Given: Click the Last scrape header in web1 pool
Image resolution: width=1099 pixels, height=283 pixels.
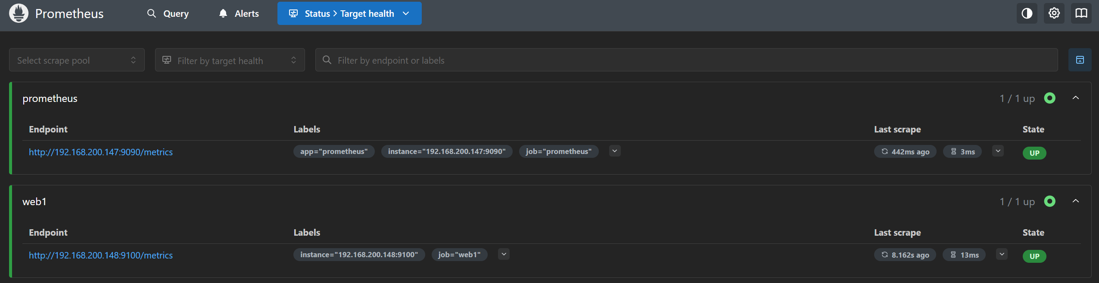Looking at the screenshot, I should coord(897,233).
